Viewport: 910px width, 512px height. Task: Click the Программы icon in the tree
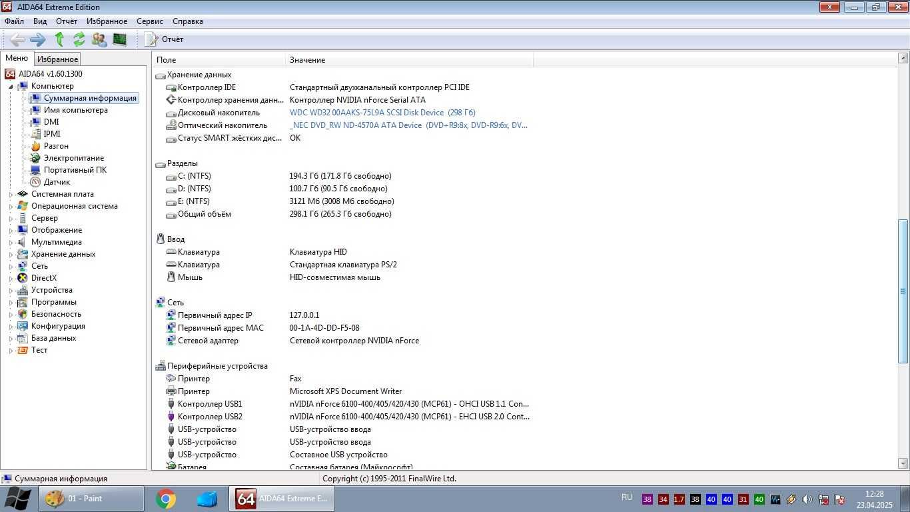tap(23, 302)
